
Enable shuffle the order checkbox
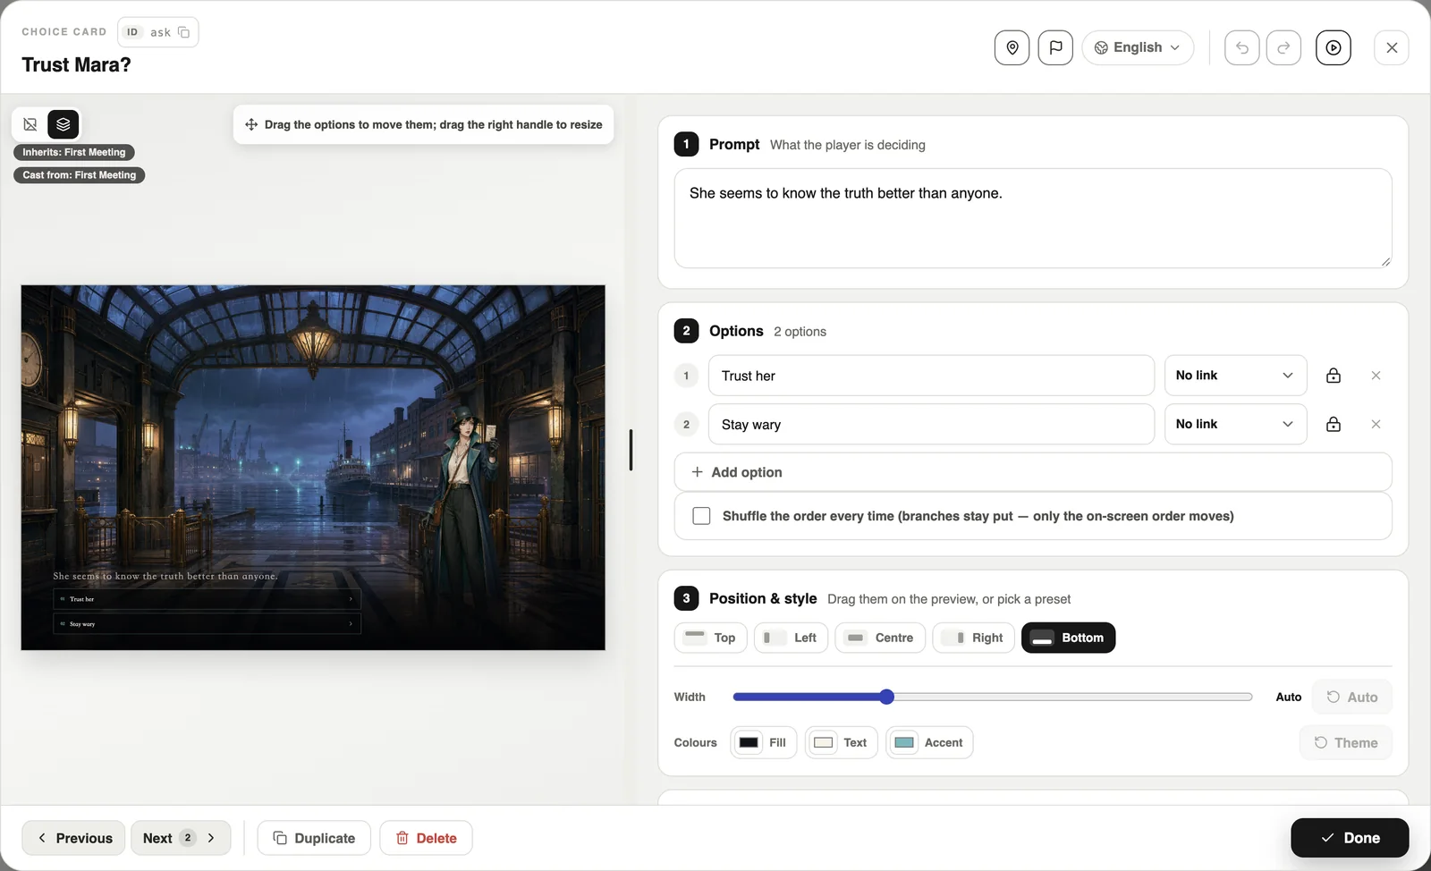(x=701, y=516)
